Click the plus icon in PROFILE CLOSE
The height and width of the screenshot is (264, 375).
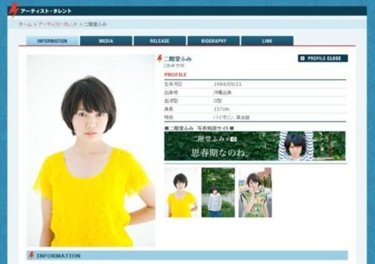pyautogui.click(x=302, y=58)
